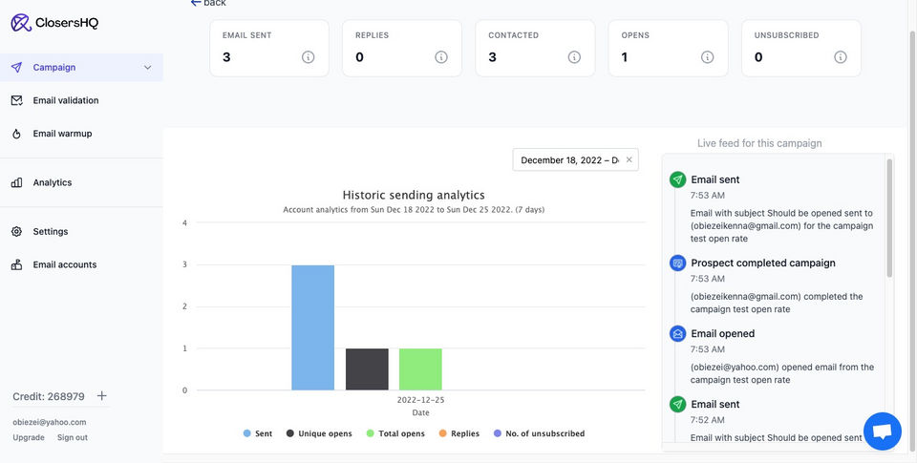
Task: Toggle the Replies legend series
Action: tap(459, 433)
